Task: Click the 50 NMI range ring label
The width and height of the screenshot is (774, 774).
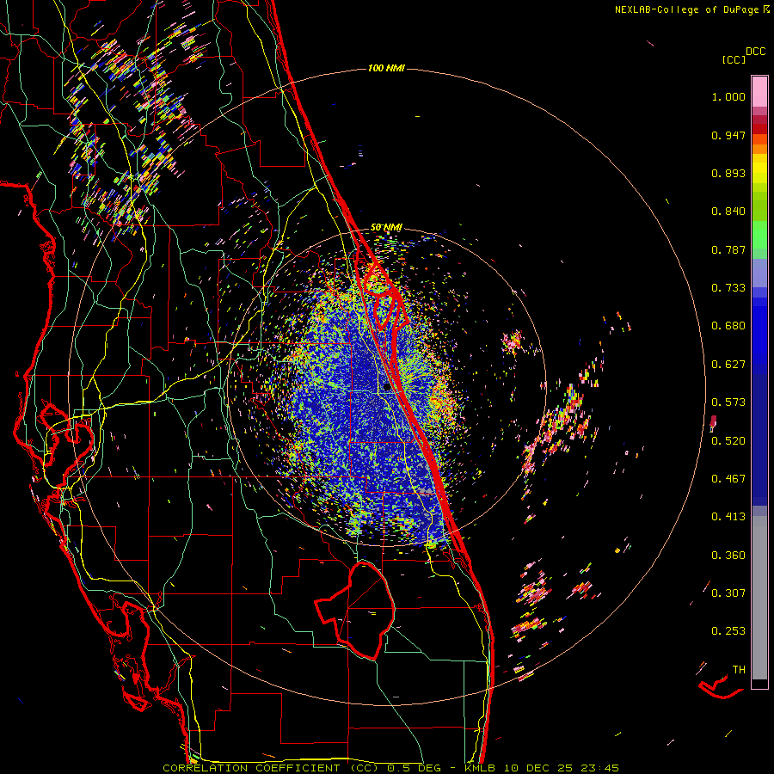Action: pos(386,228)
